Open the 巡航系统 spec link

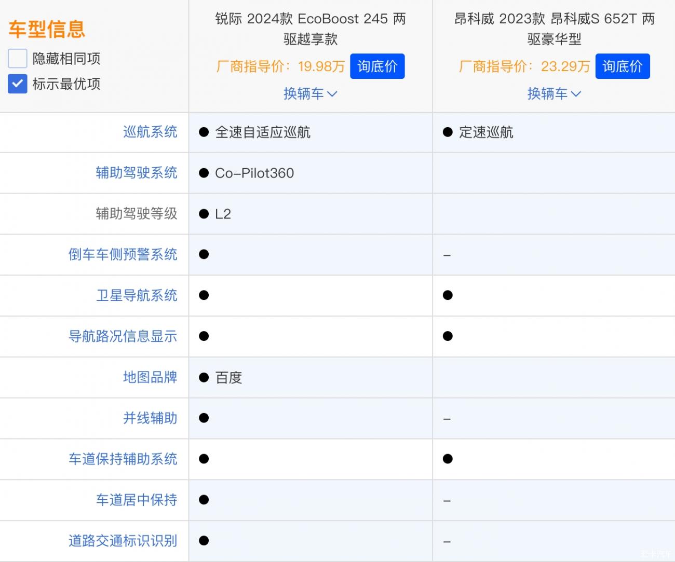pyautogui.click(x=150, y=132)
